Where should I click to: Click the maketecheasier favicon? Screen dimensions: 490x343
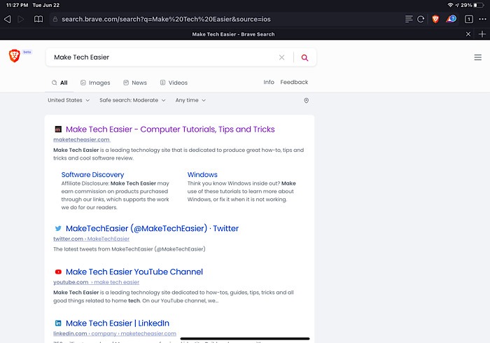pos(58,129)
